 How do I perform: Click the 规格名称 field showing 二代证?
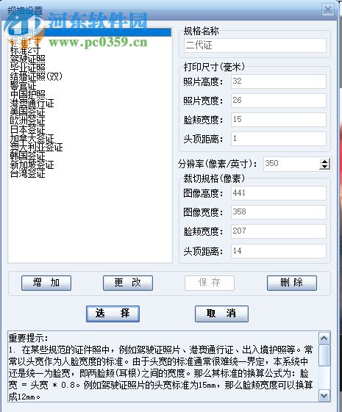pos(255,46)
